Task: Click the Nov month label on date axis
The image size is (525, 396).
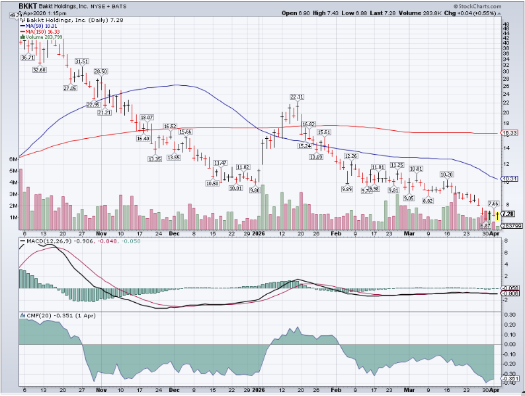Action: coord(101,233)
